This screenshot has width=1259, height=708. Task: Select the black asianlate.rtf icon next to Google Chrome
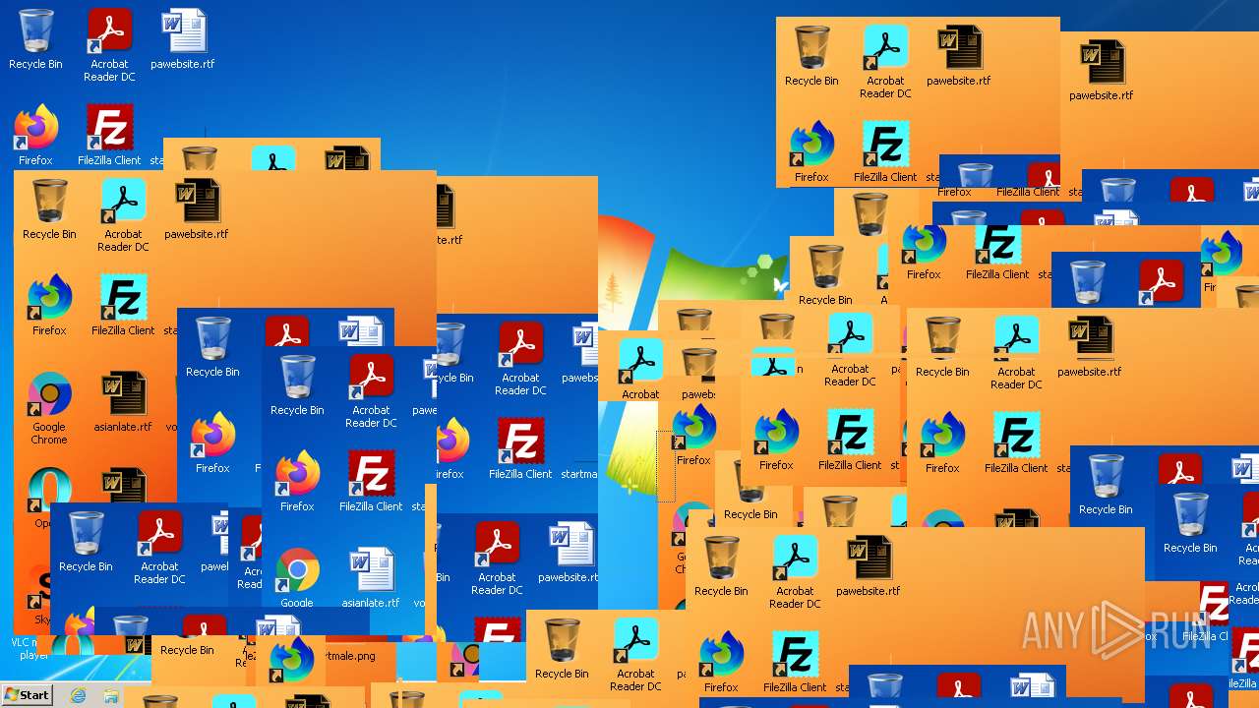pos(123,403)
